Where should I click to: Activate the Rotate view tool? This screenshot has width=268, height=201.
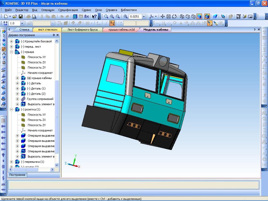(x=174, y=16)
